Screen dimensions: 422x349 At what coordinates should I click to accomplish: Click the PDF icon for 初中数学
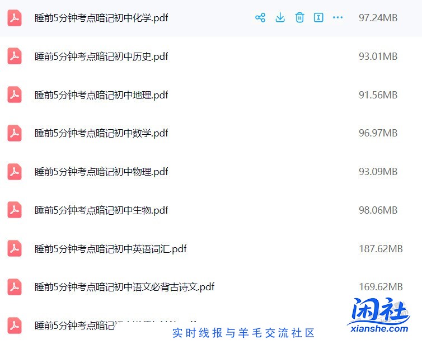[x=15, y=133]
